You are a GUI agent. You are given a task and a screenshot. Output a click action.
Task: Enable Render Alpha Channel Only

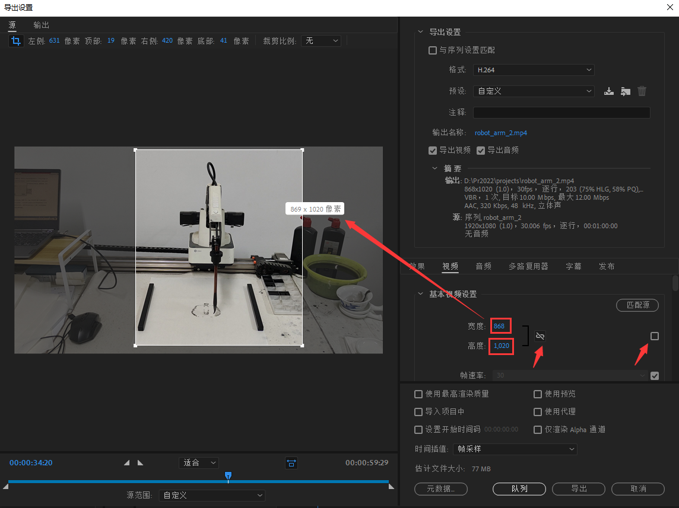tap(537, 429)
